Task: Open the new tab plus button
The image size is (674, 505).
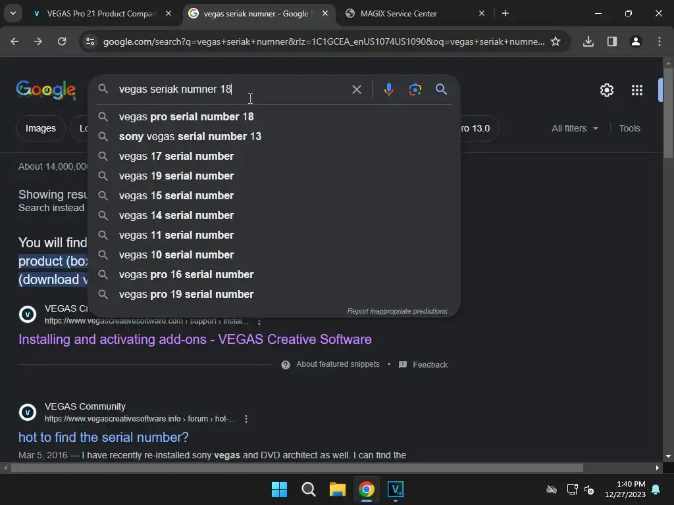Action: (x=505, y=13)
